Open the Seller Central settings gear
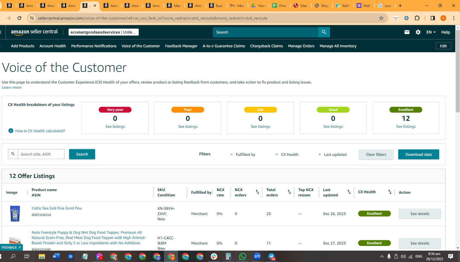 418,32
